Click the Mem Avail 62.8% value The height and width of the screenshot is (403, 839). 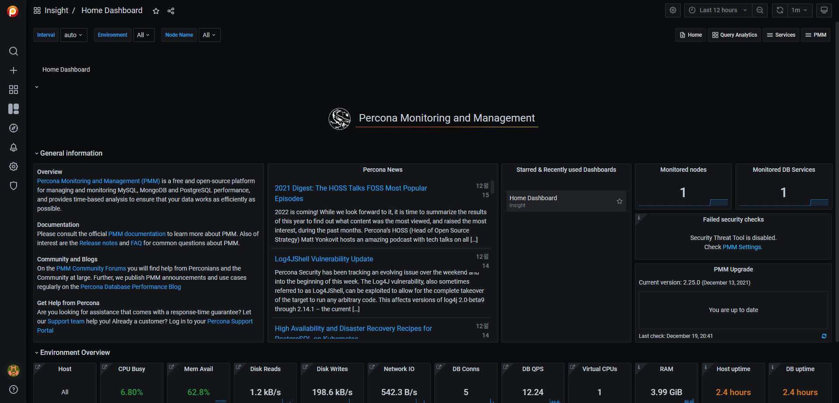(x=198, y=392)
